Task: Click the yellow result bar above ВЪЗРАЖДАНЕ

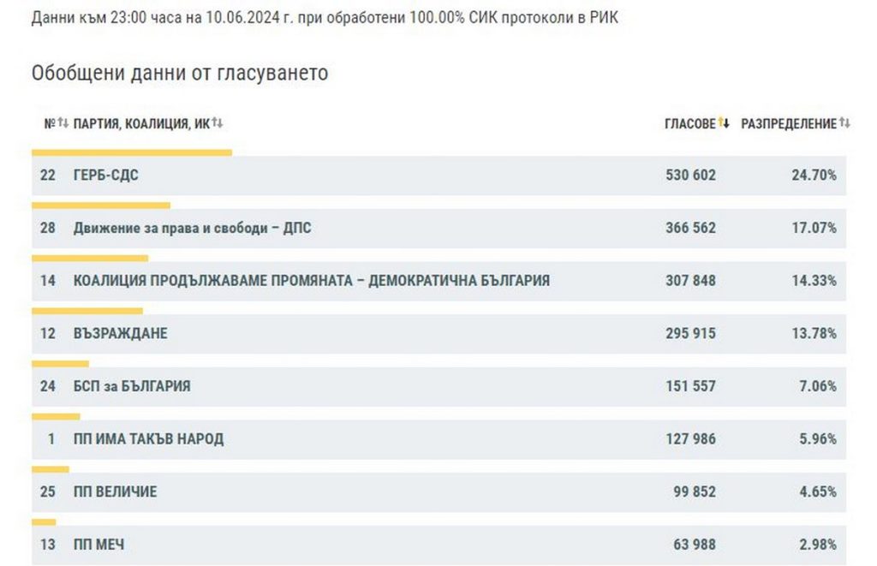Action: 87,311
